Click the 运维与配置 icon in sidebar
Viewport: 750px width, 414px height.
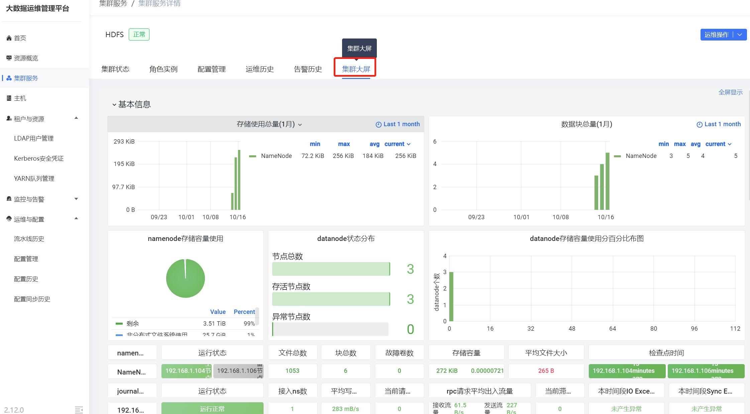[x=9, y=219]
